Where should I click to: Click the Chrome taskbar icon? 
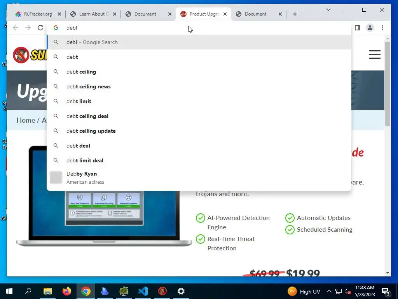pyautogui.click(x=86, y=291)
